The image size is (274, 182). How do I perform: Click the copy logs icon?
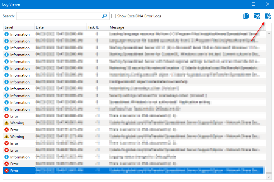[246, 16]
